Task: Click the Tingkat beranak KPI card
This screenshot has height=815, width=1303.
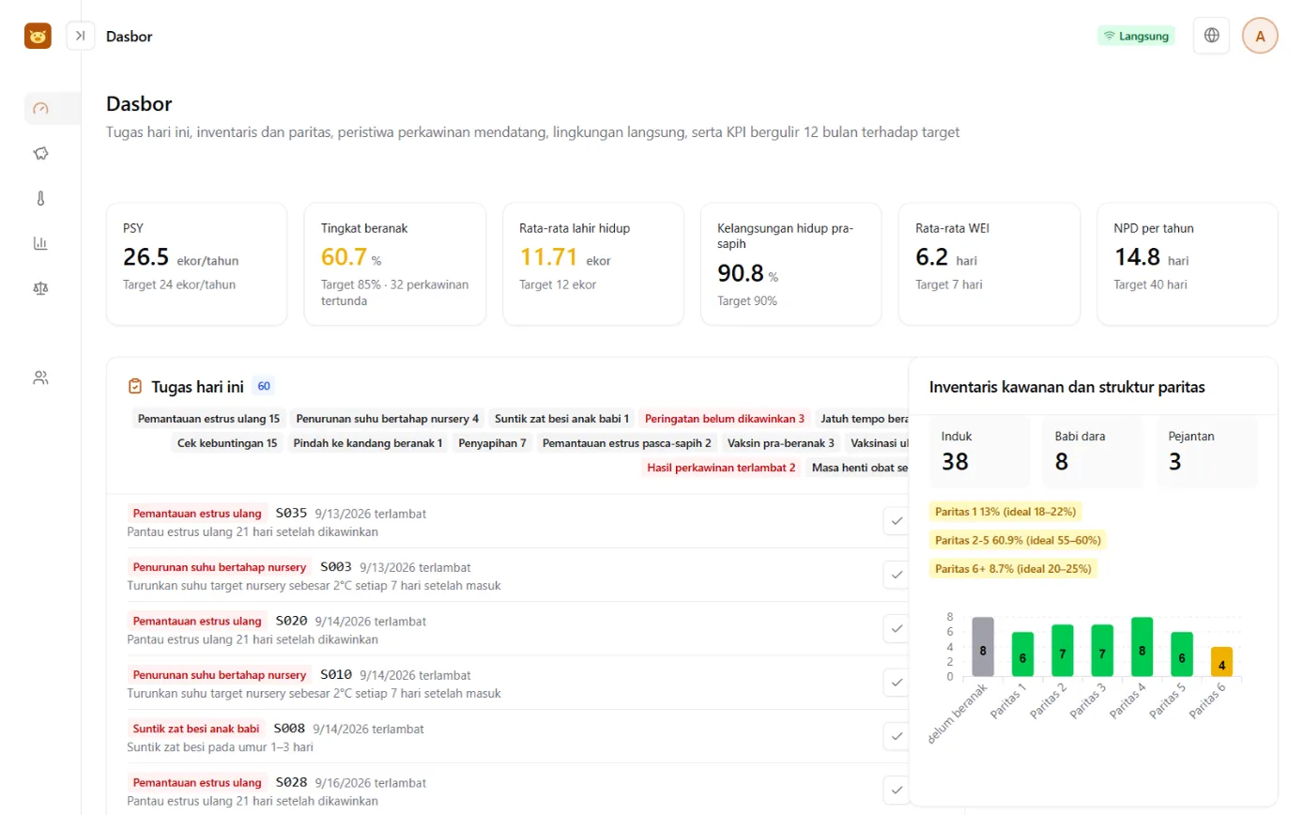Action: 395,264
